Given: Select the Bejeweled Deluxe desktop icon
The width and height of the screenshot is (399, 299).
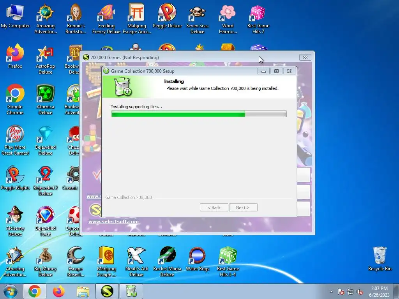Looking at the screenshot, I should point(45,140).
